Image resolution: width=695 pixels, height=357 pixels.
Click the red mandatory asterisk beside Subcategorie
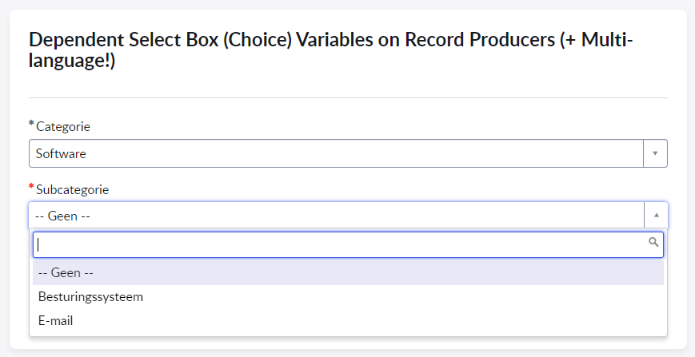[31, 188]
